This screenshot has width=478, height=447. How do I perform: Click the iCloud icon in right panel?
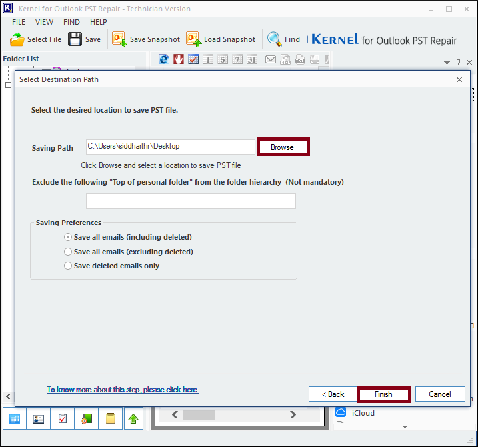(341, 412)
